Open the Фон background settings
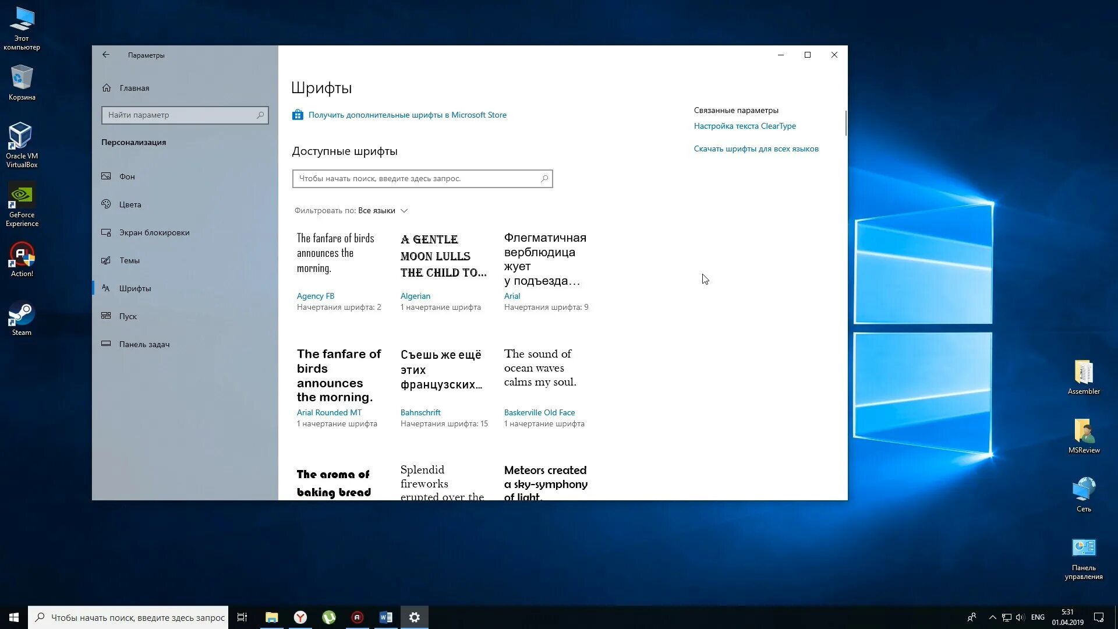This screenshot has width=1118, height=629. [x=127, y=176]
